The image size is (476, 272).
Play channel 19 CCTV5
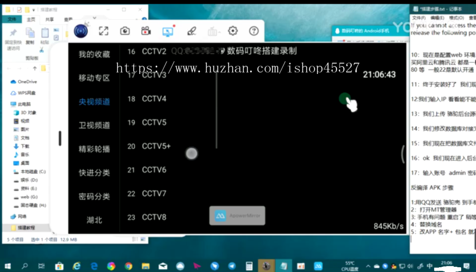point(147,123)
